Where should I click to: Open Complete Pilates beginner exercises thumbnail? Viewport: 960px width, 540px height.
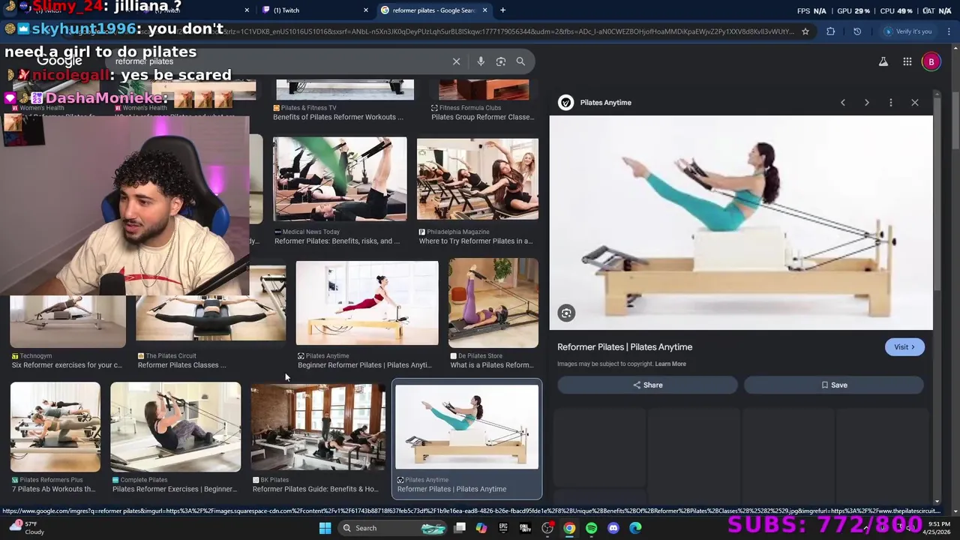coord(175,427)
